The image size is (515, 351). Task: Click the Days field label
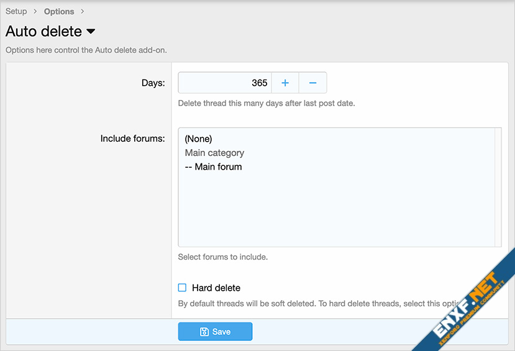click(153, 83)
